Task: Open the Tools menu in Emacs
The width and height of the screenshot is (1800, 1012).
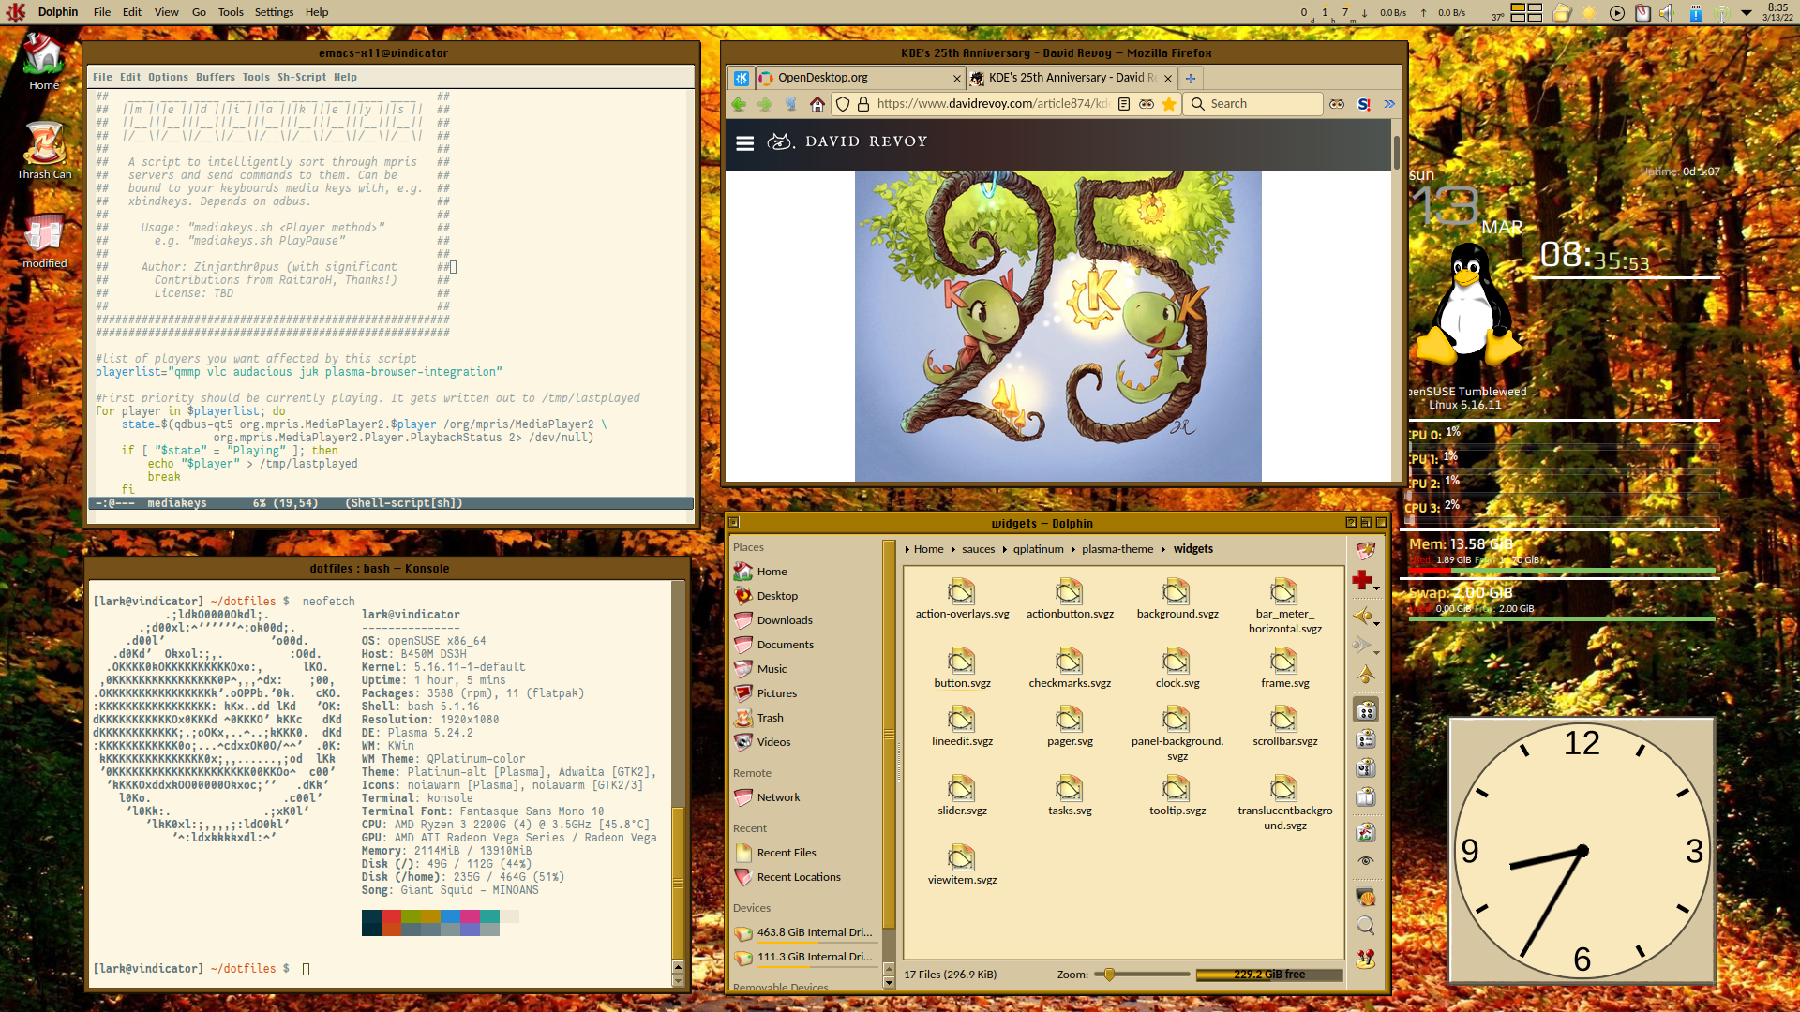Action: [x=256, y=77]
